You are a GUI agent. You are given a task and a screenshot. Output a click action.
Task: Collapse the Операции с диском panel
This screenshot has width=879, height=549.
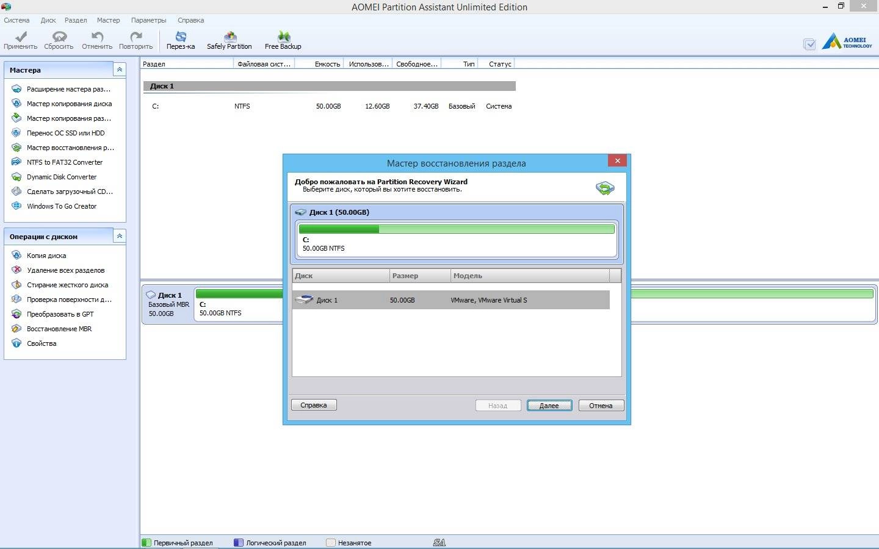(120, 236)
